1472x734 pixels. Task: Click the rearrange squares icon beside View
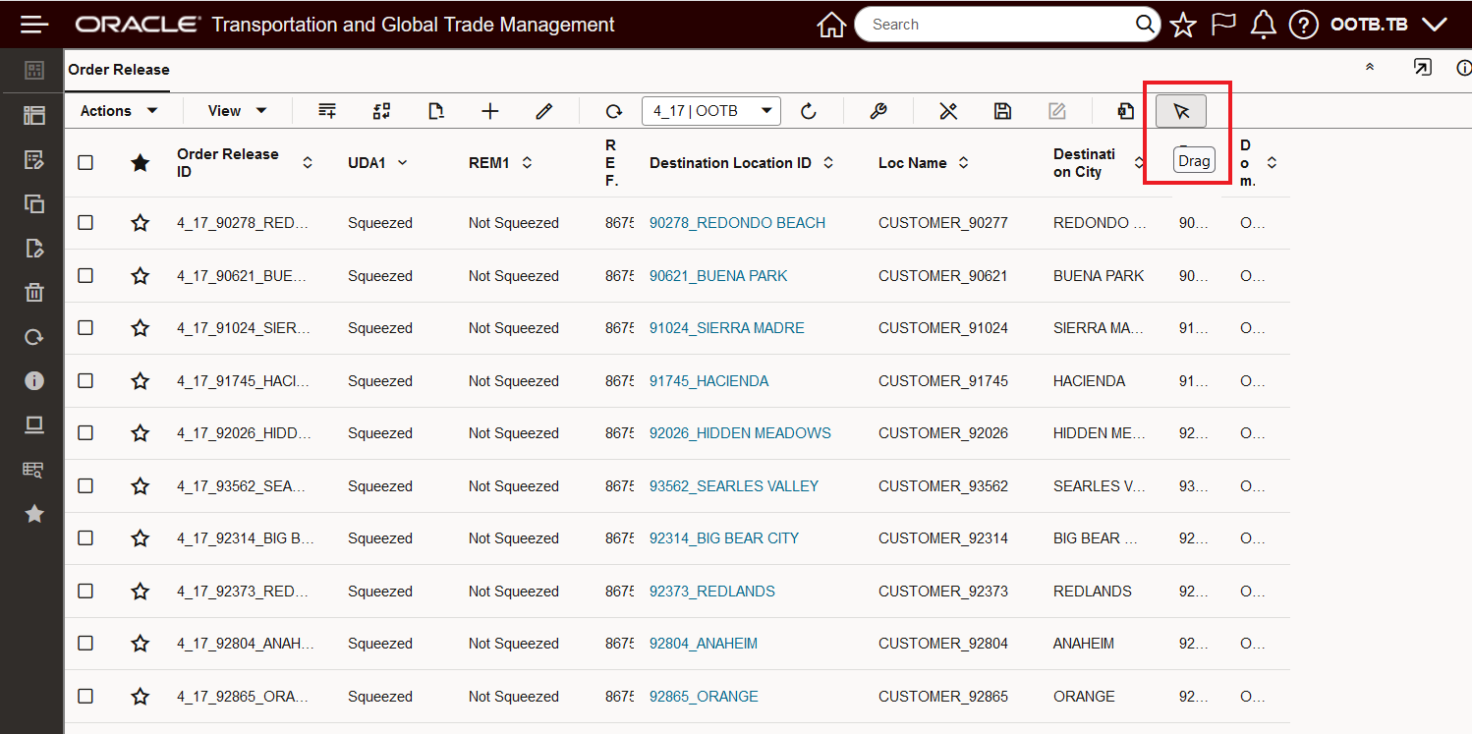point(382,111)
